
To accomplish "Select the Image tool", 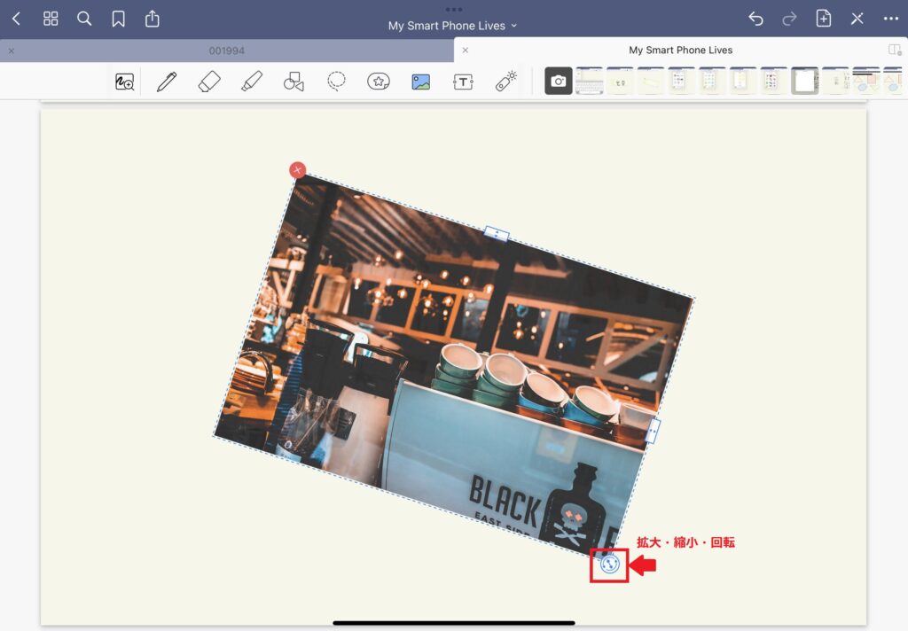I will click(x=421, y=82).
